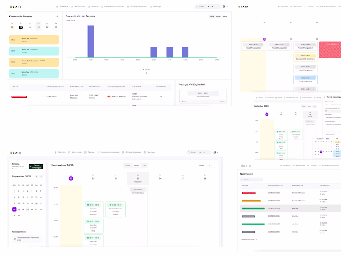
Task: Open the user account dropdown on the dashboard
Action: point(225,6)
